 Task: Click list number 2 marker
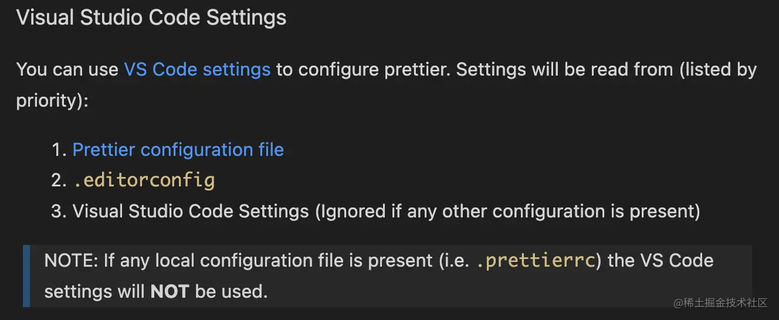click(x=59, y=181)
